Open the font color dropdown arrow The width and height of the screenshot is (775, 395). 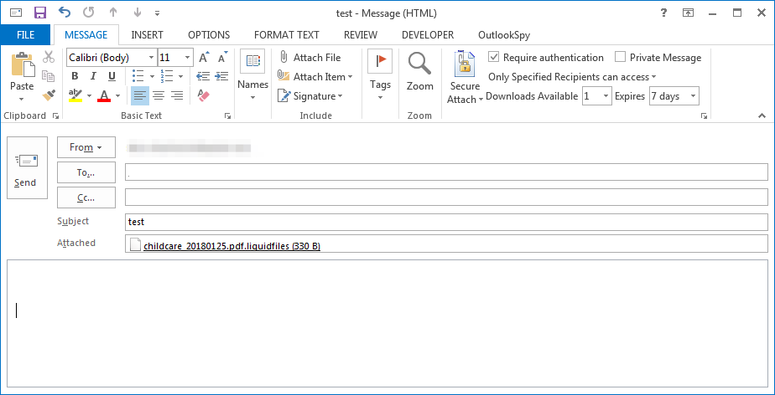(x=118, y=95)
